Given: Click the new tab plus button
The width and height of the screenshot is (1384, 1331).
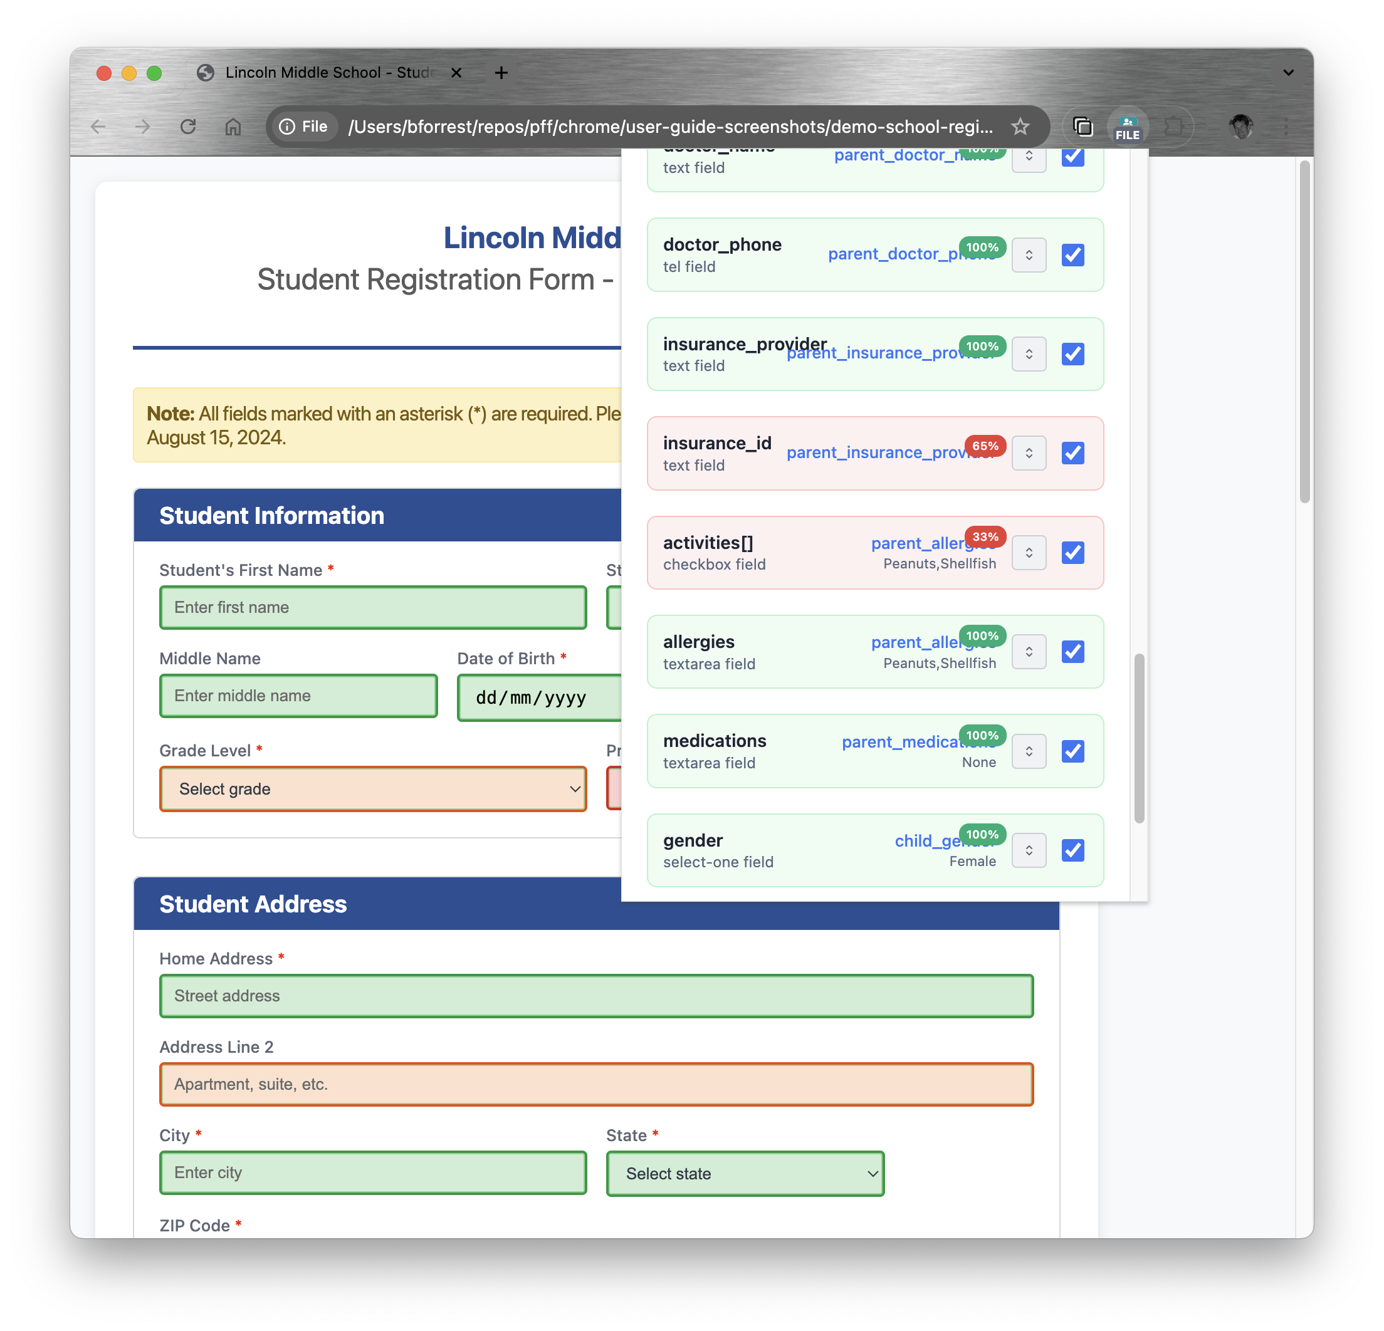Looking at the screenshot, I should point(501,72).
